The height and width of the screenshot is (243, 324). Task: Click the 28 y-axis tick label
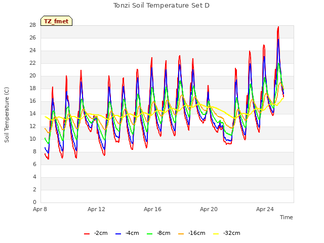(32, 25)
